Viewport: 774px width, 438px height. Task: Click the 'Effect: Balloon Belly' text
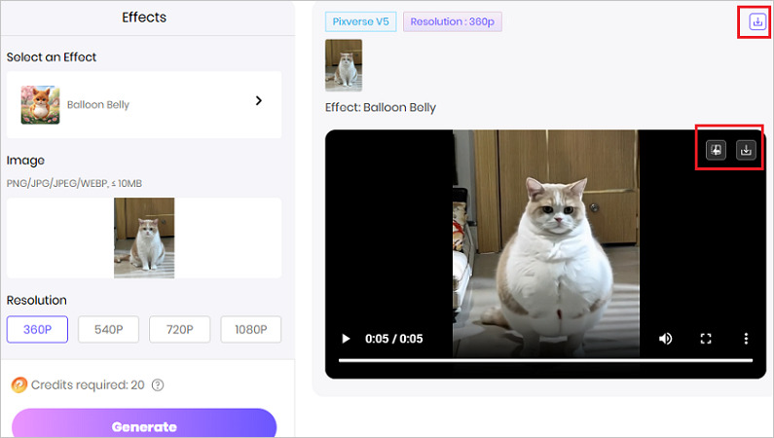tap(381, 107)
